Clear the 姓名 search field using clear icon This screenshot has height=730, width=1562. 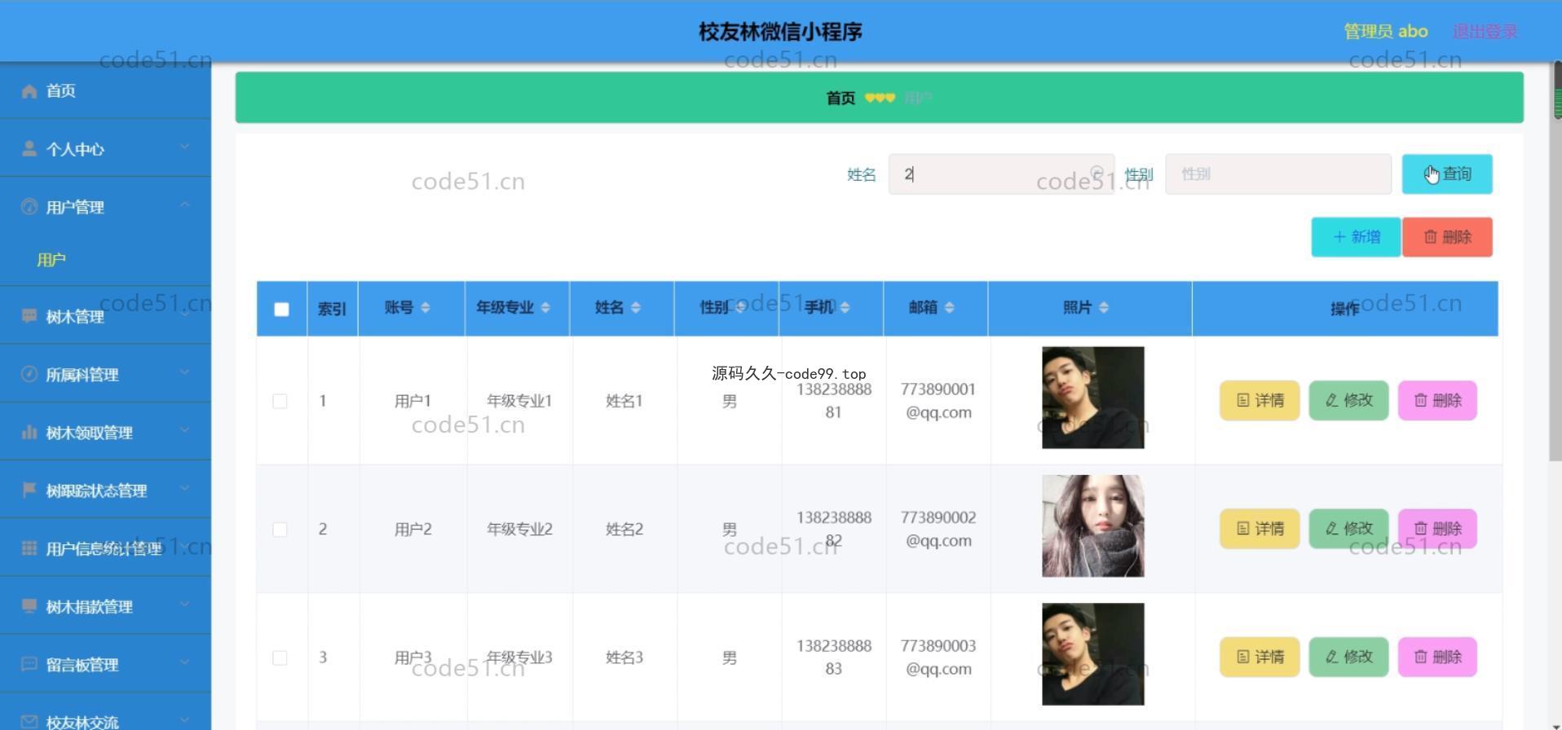point(1096,174)
